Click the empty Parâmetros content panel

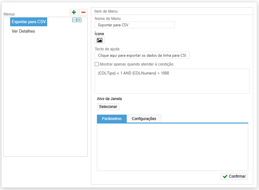172,147
